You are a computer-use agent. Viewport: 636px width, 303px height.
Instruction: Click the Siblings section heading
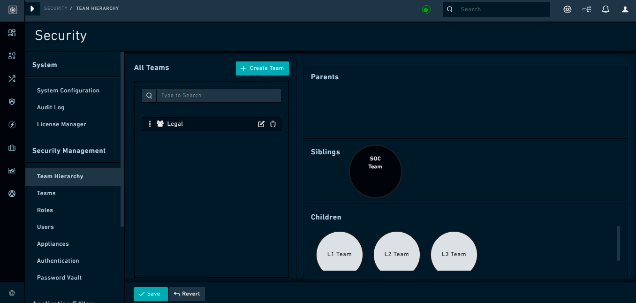(x=326, y=152)
